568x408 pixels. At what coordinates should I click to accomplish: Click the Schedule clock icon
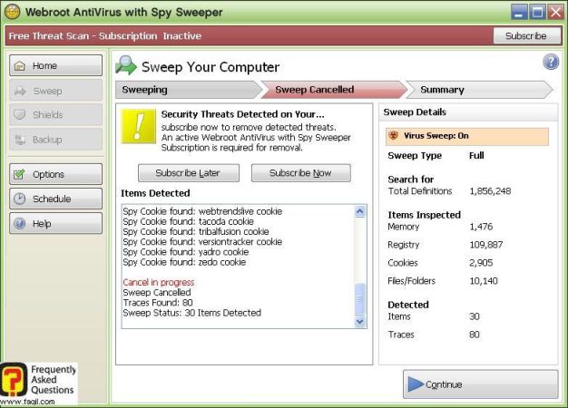pos(20,199)
